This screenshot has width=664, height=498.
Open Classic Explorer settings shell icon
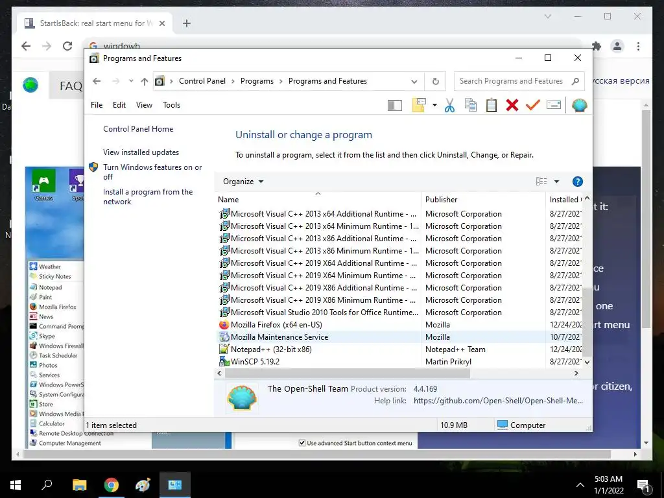click(x=579, y=105)
